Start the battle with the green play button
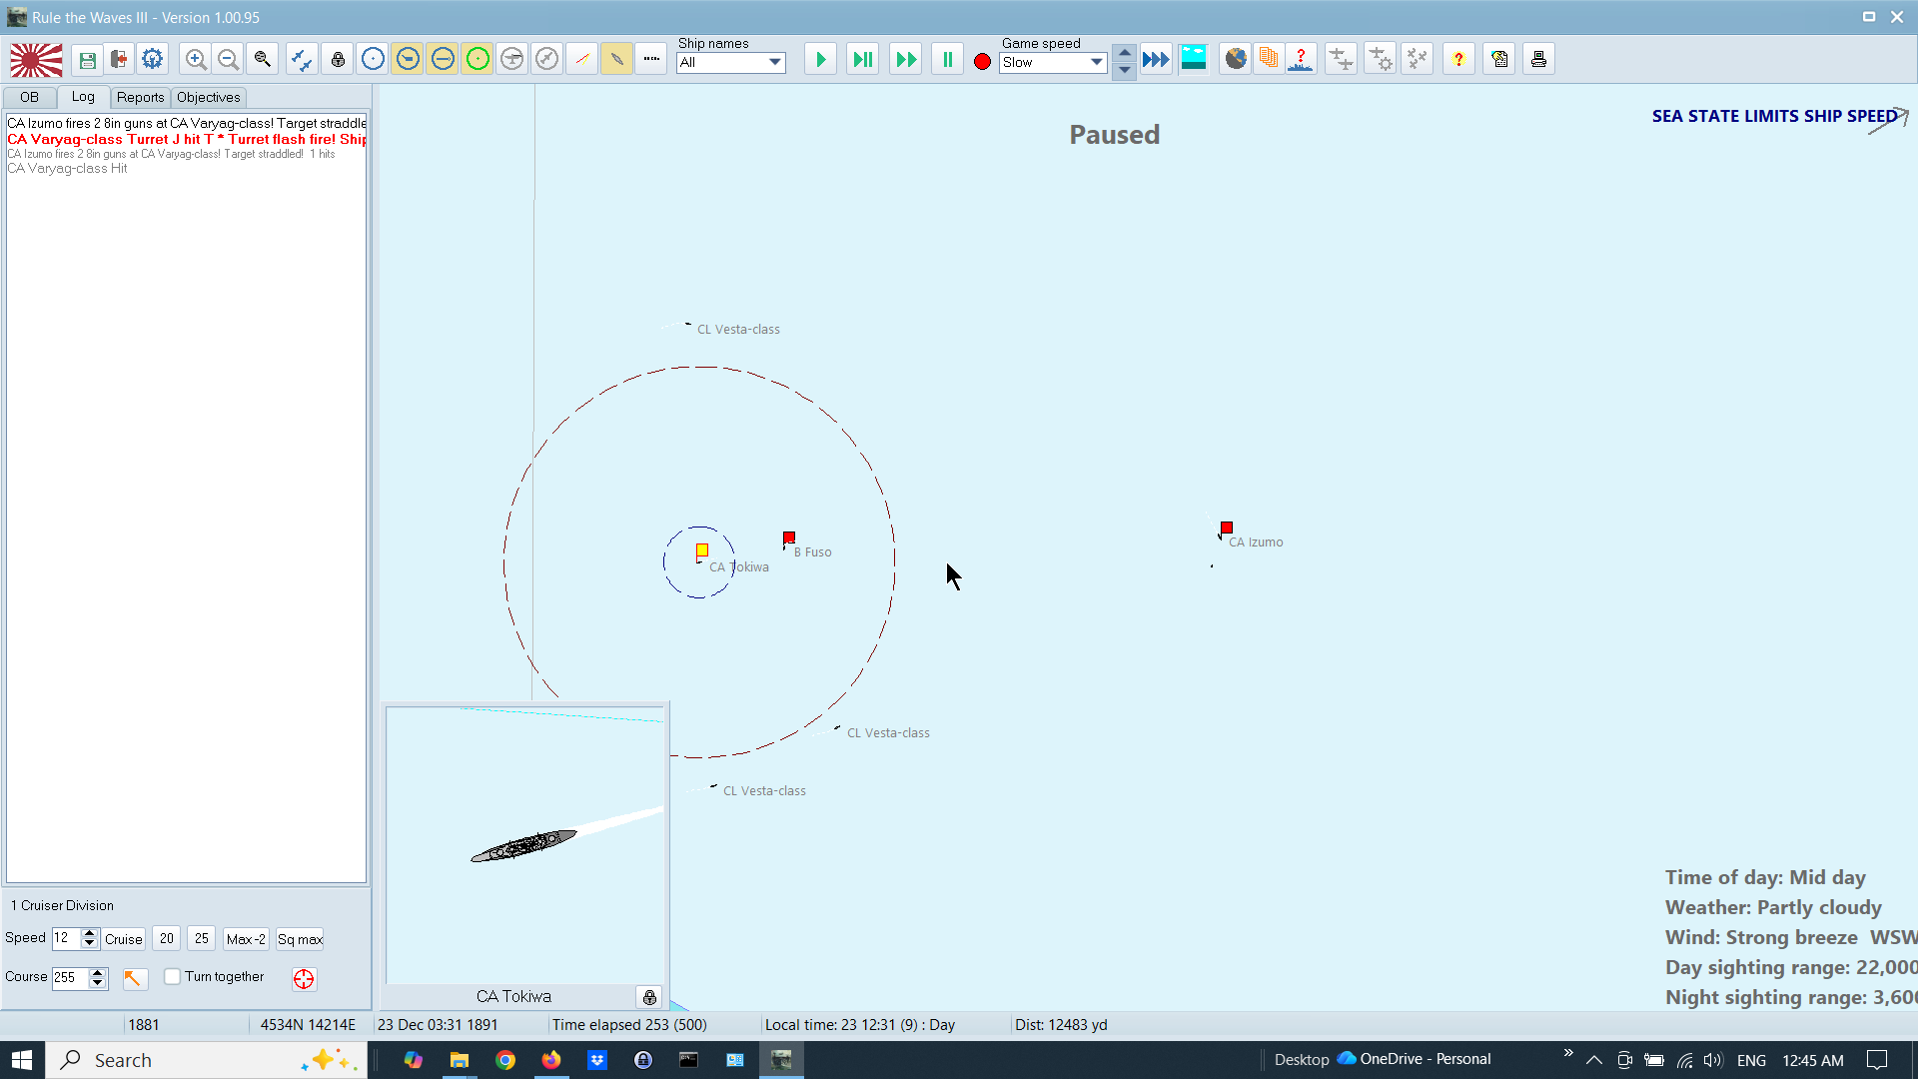 coord(820,60)
